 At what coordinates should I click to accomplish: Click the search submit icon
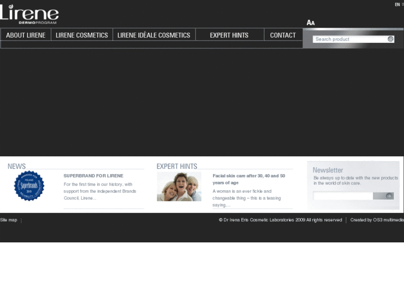[391, 39]
